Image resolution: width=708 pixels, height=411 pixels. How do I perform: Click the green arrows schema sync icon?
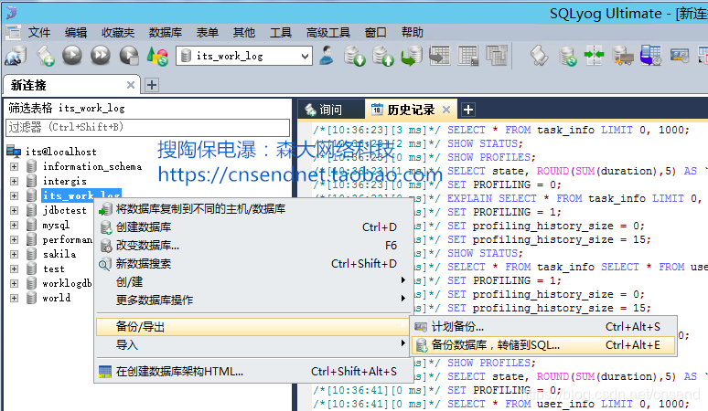(x=595, y=56)
